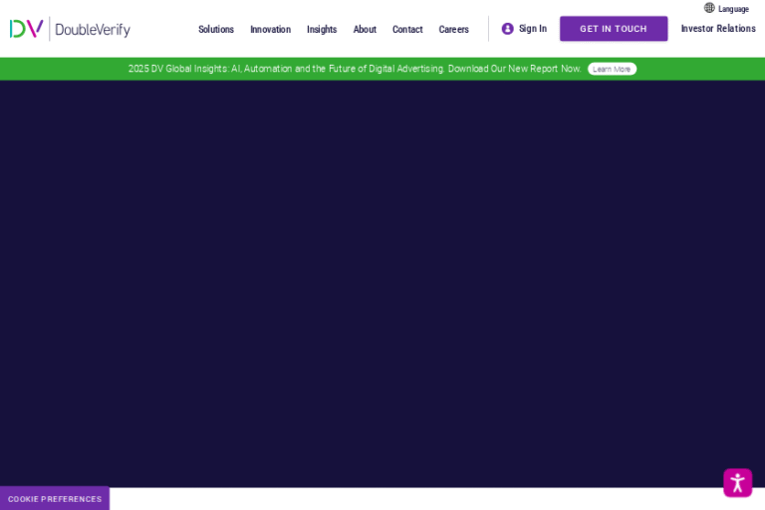The width and height of the screenshot is (765, 510).
Task: Click the dark hero banner area
Action: click(x=382, y=284)
